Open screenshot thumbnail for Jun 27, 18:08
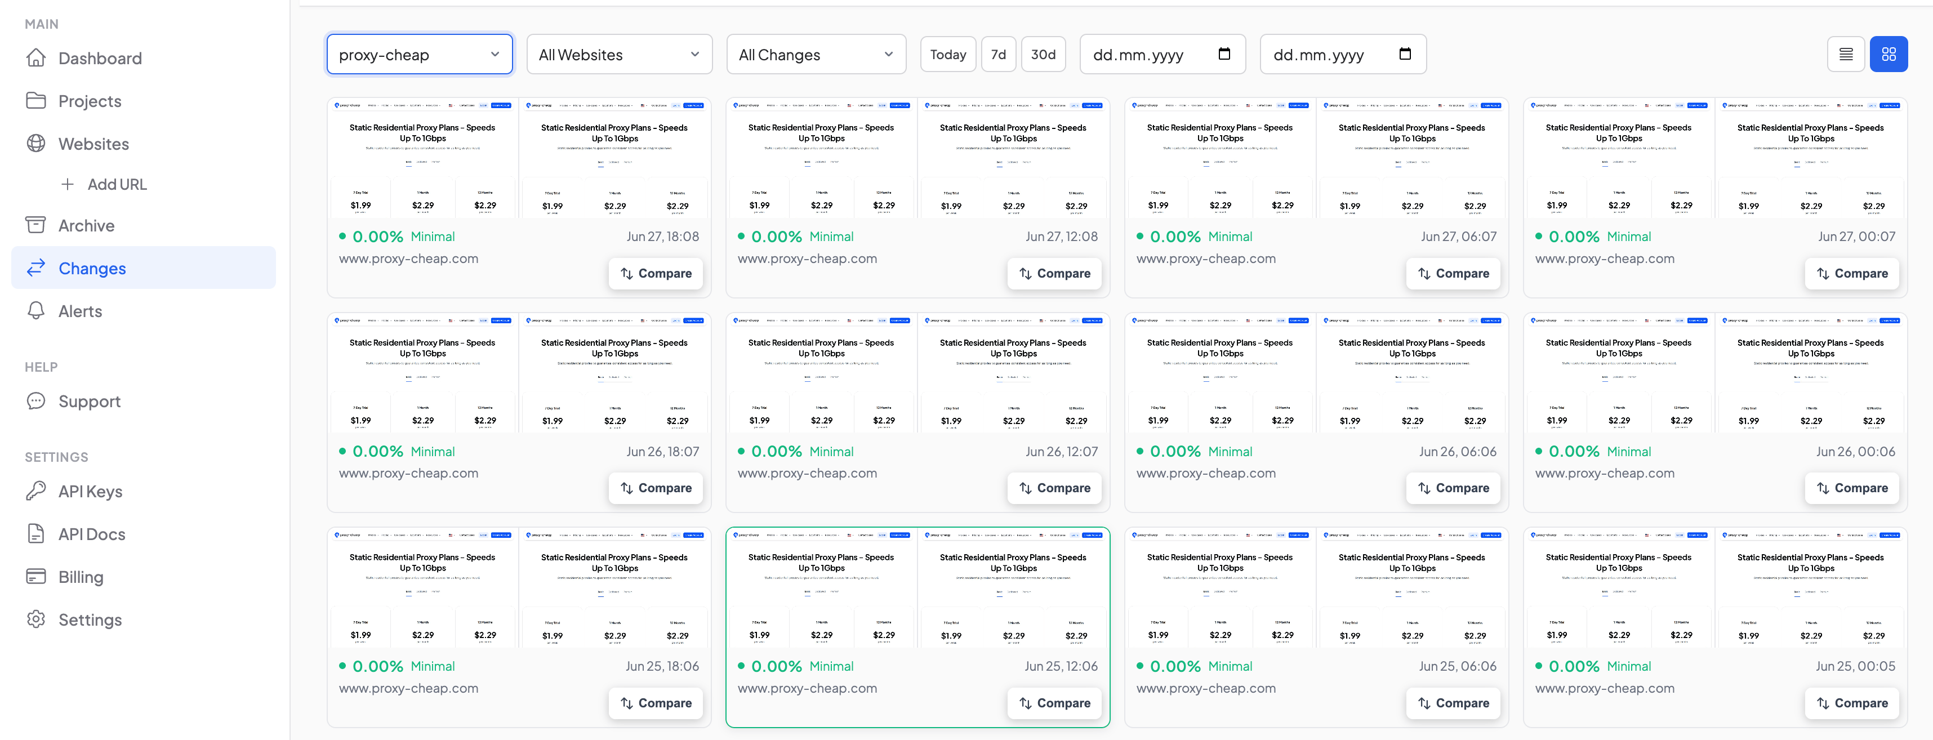 tap(519, 158)
